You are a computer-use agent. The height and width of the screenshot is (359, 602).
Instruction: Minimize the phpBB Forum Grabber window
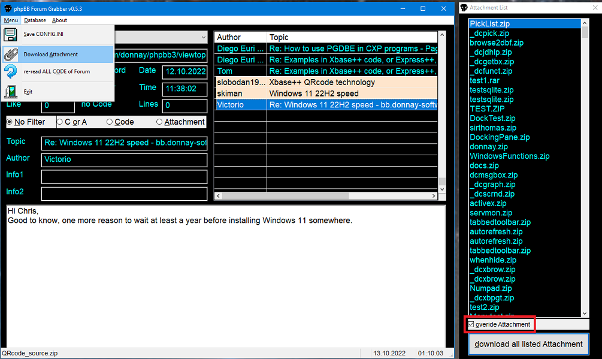(403, 8)
